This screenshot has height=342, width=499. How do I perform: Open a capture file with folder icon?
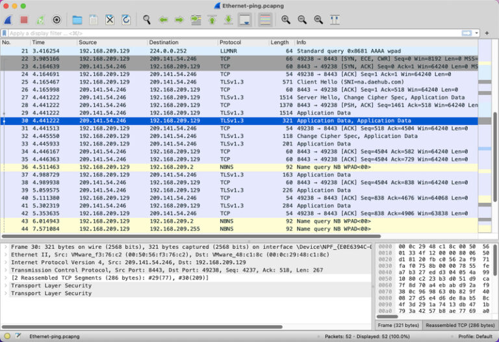coord(77,20)
